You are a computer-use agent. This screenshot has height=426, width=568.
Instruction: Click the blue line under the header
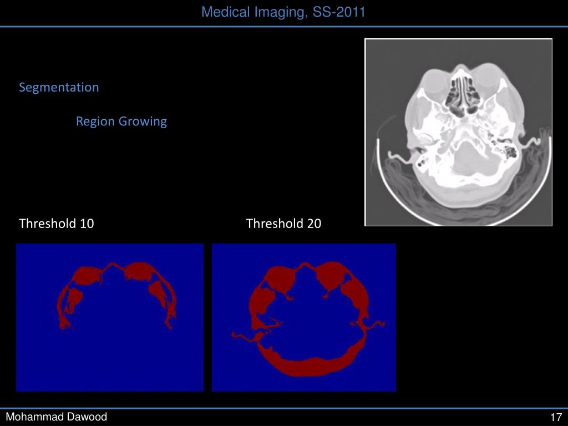point(284,27)
